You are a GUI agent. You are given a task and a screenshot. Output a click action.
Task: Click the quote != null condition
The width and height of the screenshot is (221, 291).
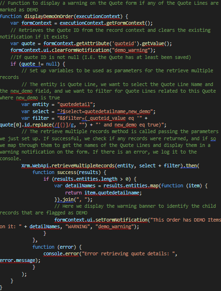(39, 64)
